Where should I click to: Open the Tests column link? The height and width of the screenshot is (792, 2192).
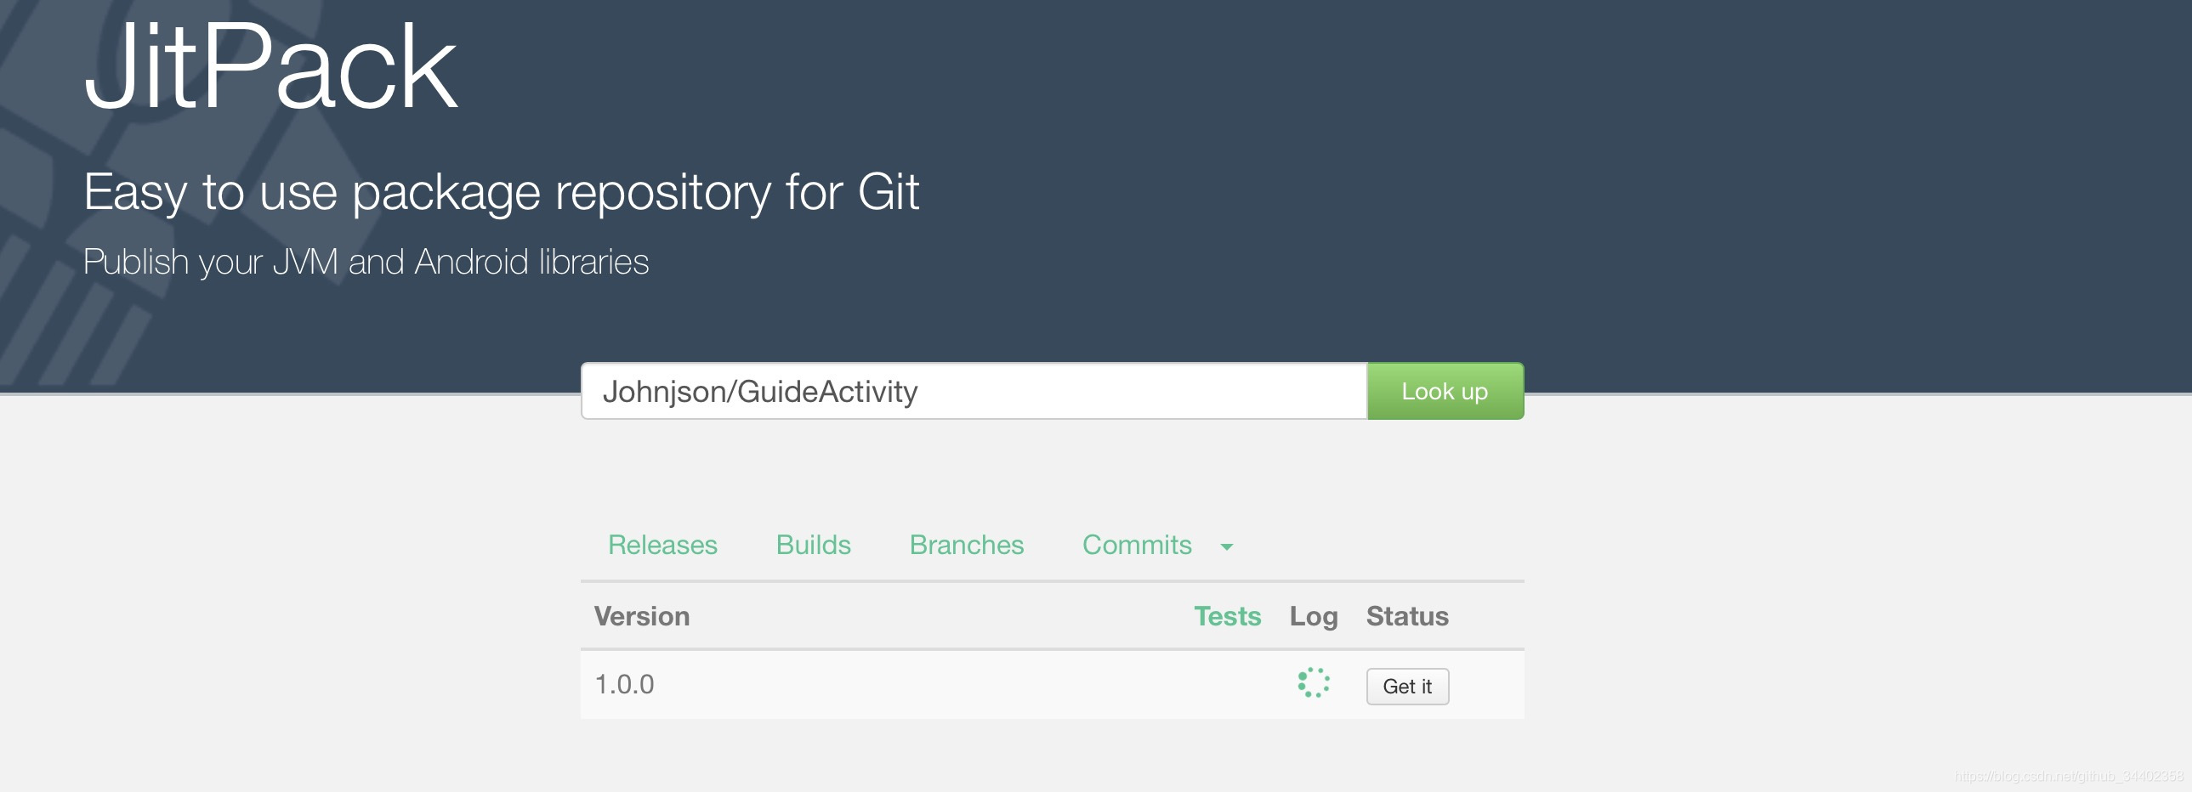click(1226, 616)
